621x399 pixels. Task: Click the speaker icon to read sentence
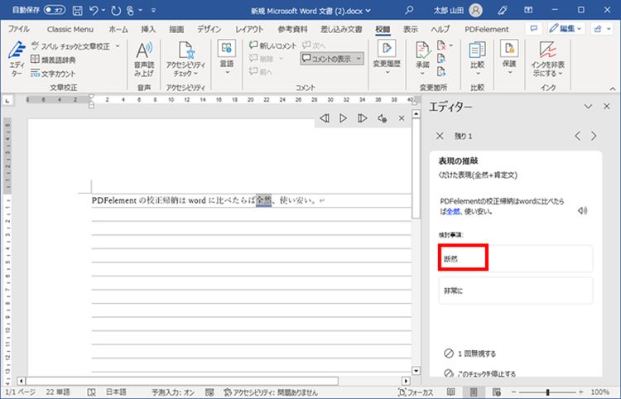click(x=582, y=211)
